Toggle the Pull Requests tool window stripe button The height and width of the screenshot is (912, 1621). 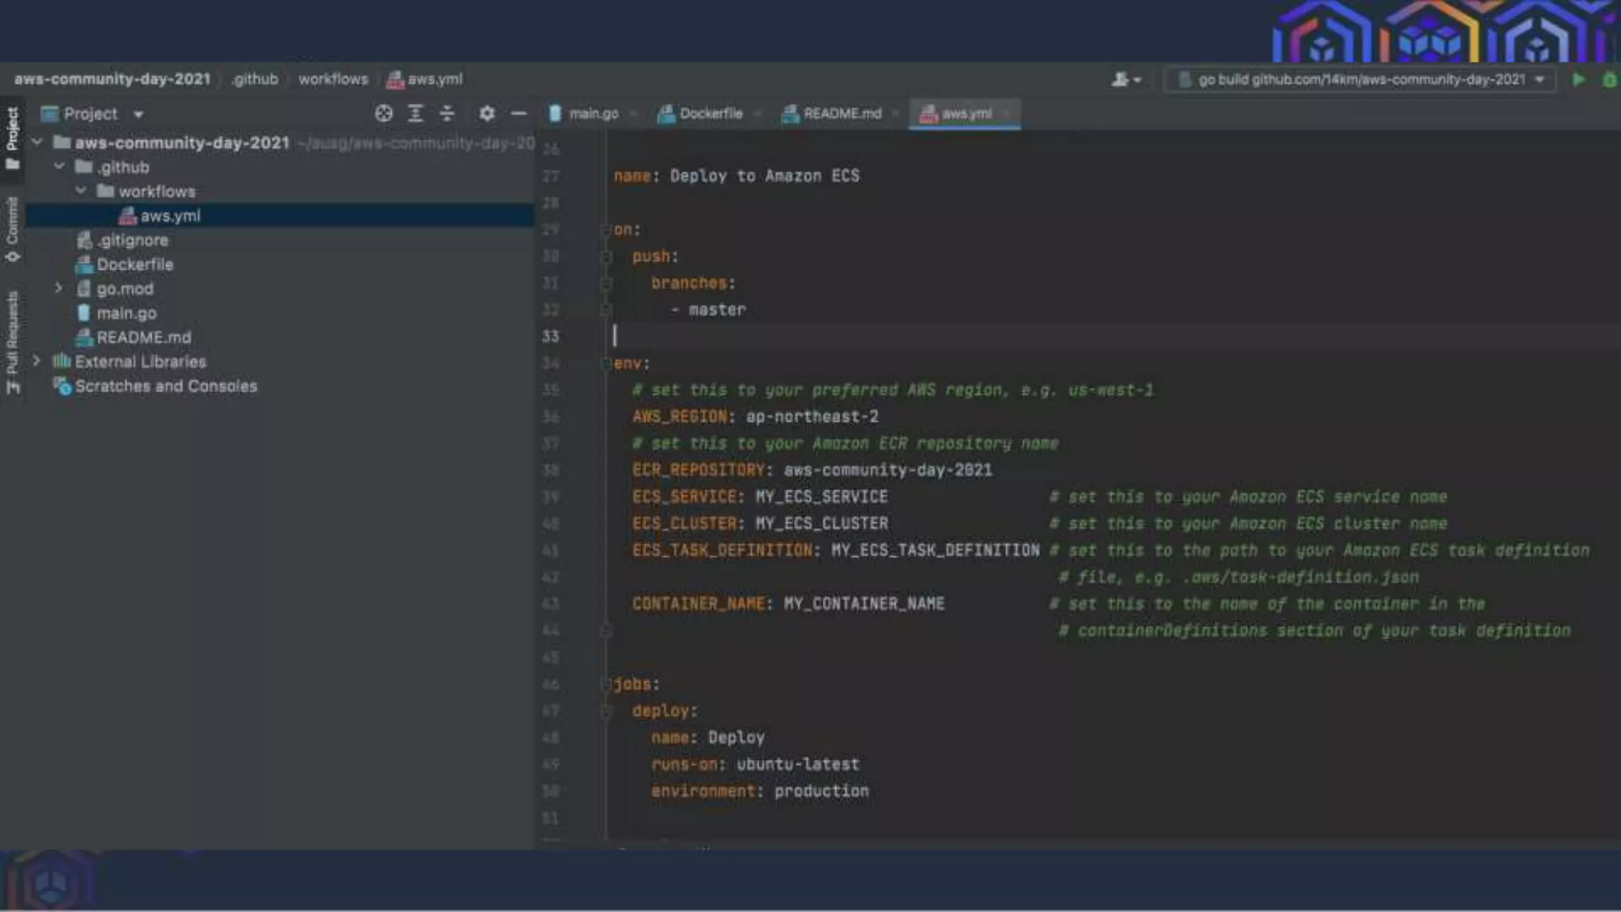tap(13, 342)
